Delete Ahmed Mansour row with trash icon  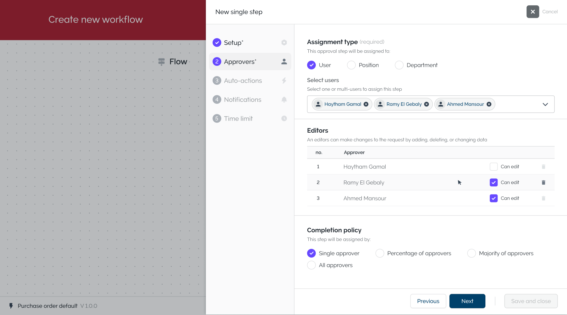click(x=543, y=198)
